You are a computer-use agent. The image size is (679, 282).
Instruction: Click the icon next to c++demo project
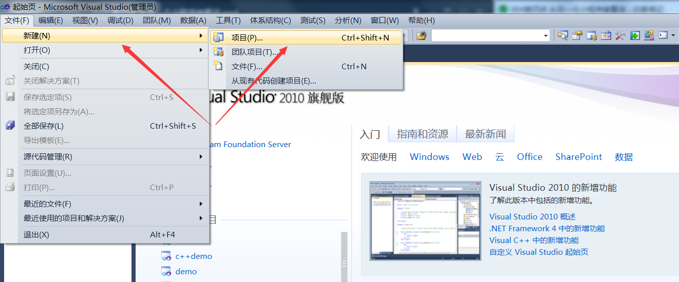(x=166, y=256)
